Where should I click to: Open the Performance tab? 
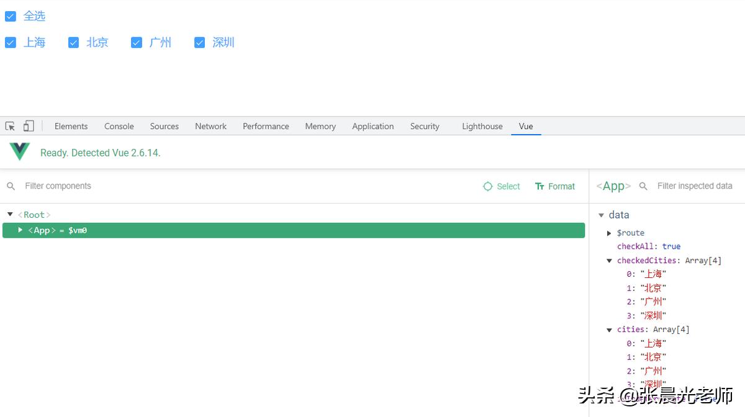(266, 126)
